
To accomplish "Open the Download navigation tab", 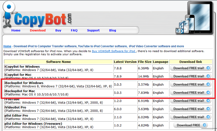I will (38, 30).
